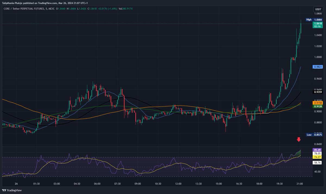The height and width of the screenshot is (194, 326).
Task: Click the 1.0800 price axis label
Action: click(x=318, y=14)
